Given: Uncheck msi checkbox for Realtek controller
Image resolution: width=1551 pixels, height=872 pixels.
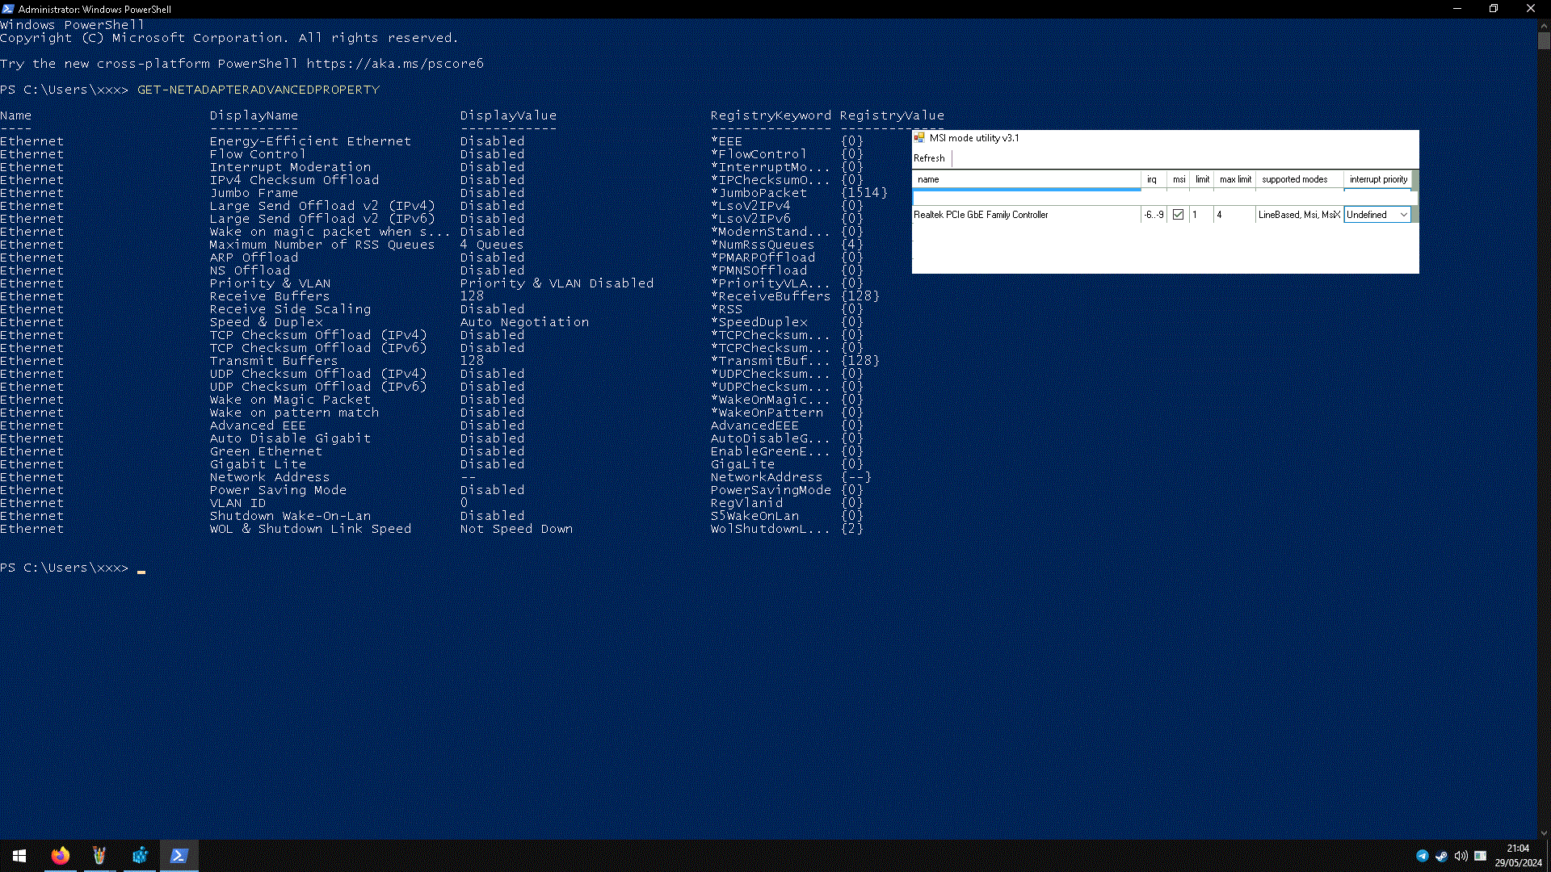Looking at the screenshot, I should point(1178,215).
